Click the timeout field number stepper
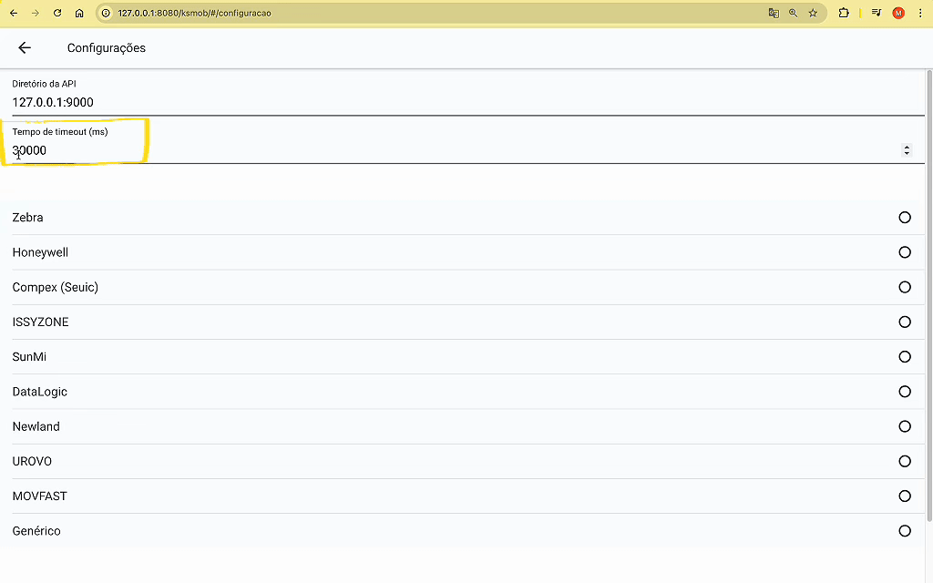Image resolution: width=933 pixels, height=583 pixels. click(906, 150)
